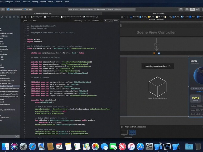Image resolution: width=203 pixels, height=152 pixels.
Task: Open the breakpoint navigator tag icon
Action: pos(14,17)
